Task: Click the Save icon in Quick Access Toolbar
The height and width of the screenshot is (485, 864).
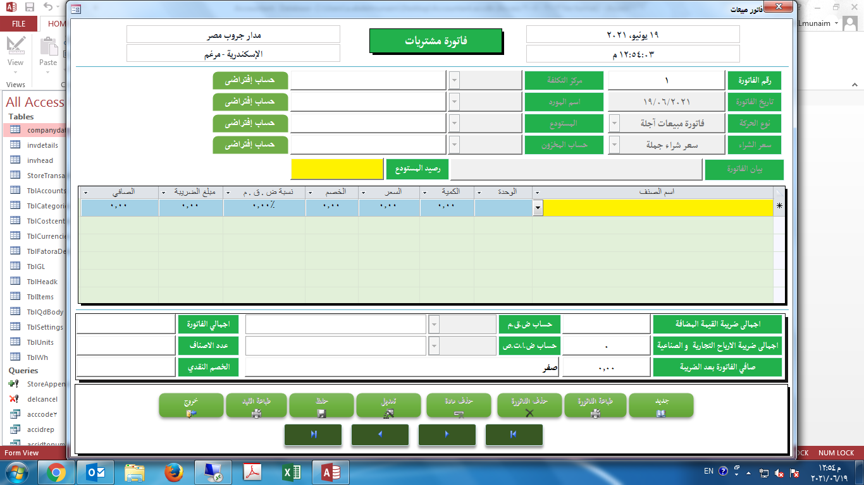Action: point(30,8)
